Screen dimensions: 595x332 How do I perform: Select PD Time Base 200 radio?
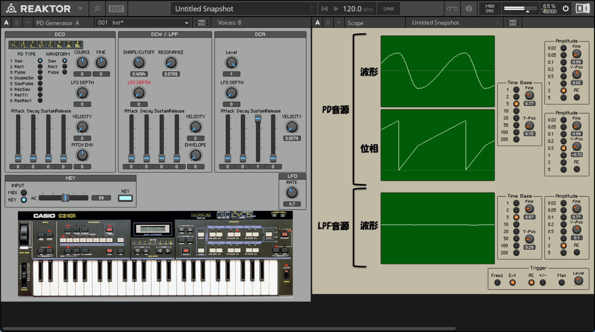[x=516, y=139]
